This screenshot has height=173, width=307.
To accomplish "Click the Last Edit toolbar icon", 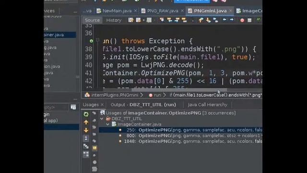I will (131, 20).
